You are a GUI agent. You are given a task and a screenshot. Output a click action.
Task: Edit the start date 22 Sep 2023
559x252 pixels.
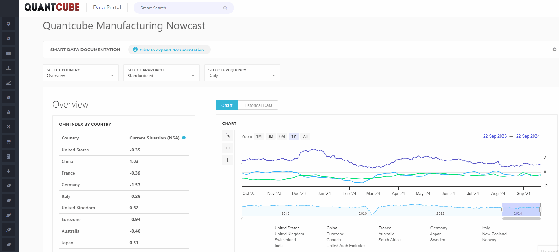click(x=495, y=136)
